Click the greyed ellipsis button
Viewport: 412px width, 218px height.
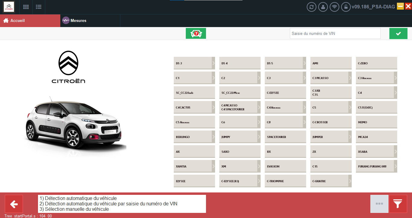(379, 204)
